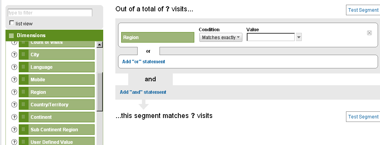
Task: Open help icon beside Sub Continent Region
Action: pos(14,129)
